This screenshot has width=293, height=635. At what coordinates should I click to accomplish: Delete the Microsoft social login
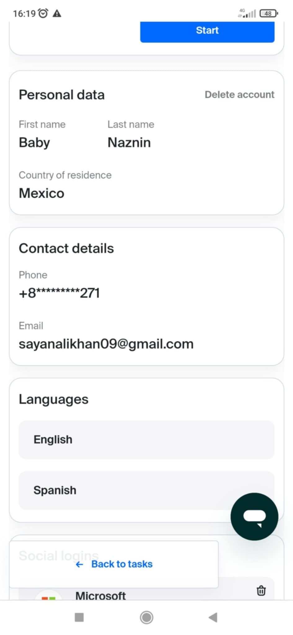(261, 590)
